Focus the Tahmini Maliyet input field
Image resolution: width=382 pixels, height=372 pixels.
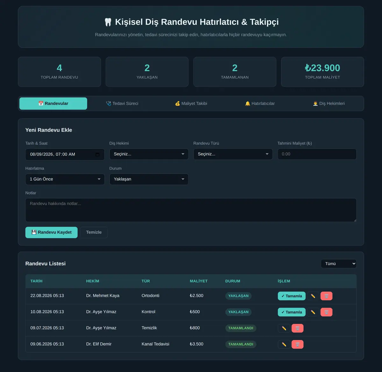pos(317,154)
